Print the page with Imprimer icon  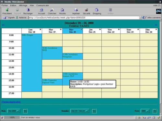click(76, 10)
